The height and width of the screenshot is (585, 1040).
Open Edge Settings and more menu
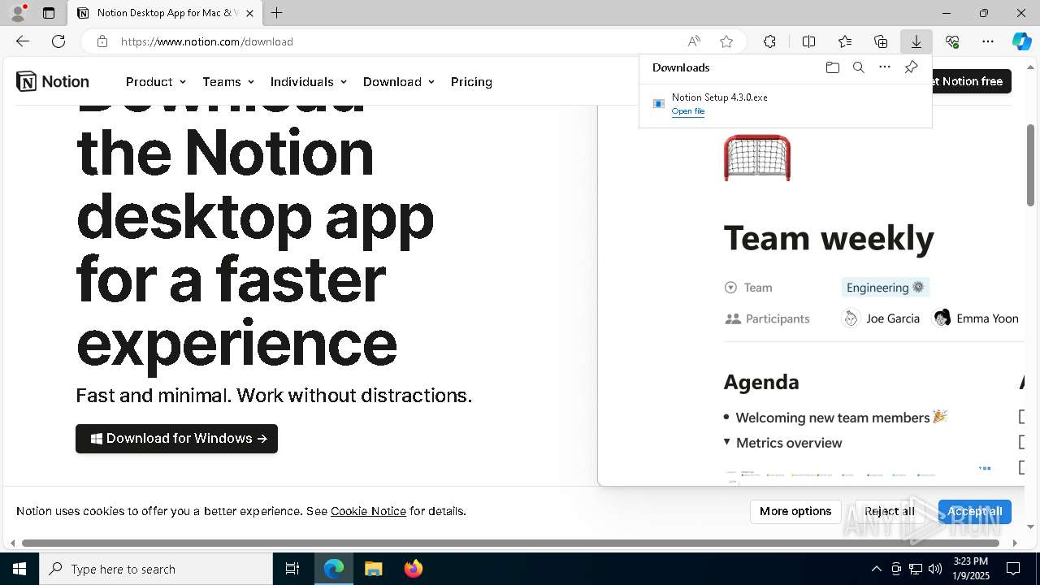click(988, 41)
